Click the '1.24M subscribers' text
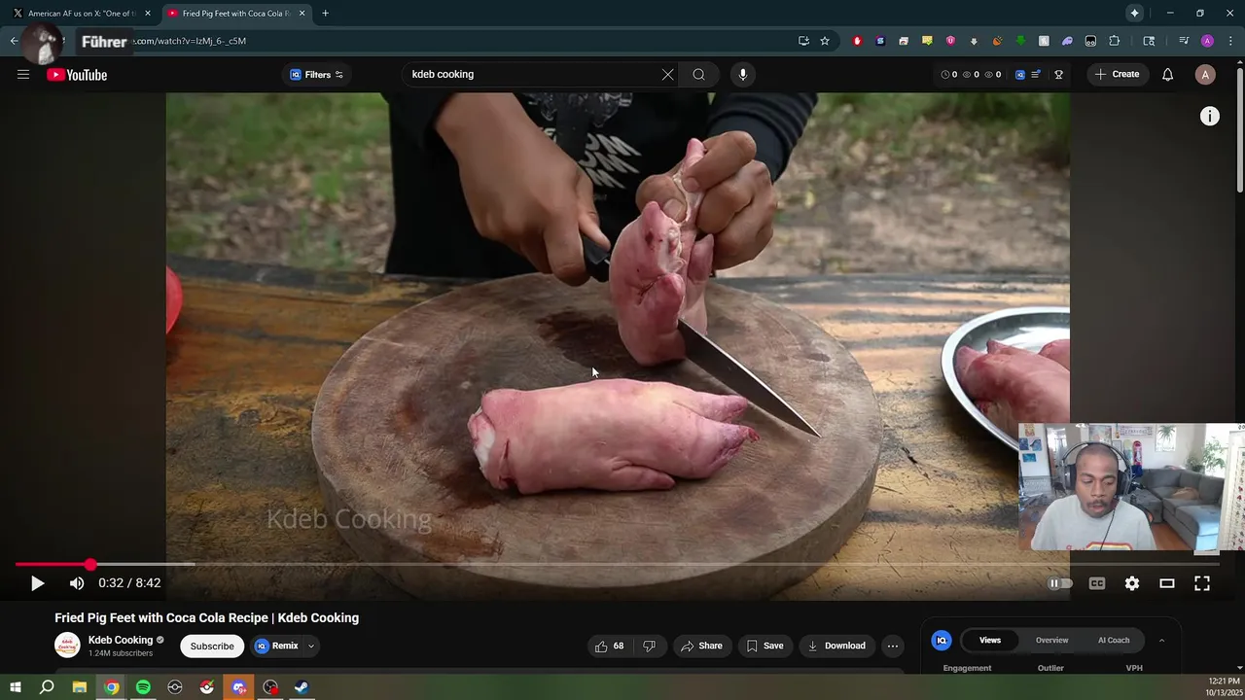The height and width of the screenshot is (700, 1245). pyautogui.click(x=121, y=653)
